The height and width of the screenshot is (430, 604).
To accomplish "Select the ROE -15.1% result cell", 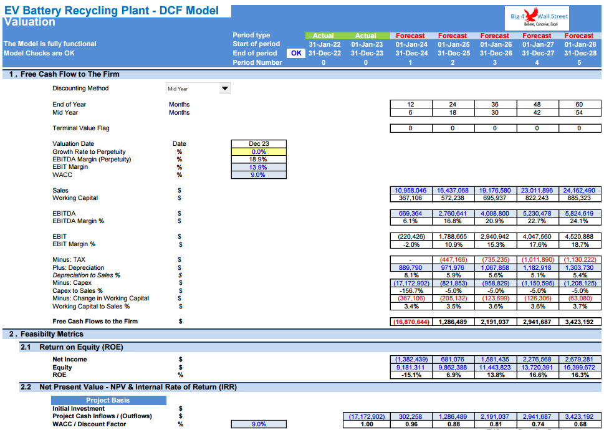I will coord(410,375).
